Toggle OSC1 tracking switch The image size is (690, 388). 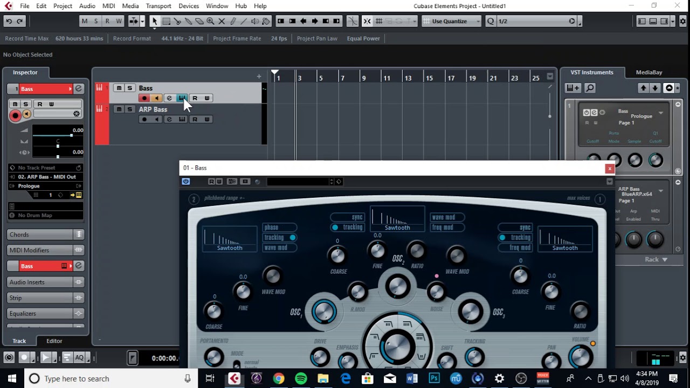pos(279,238)
